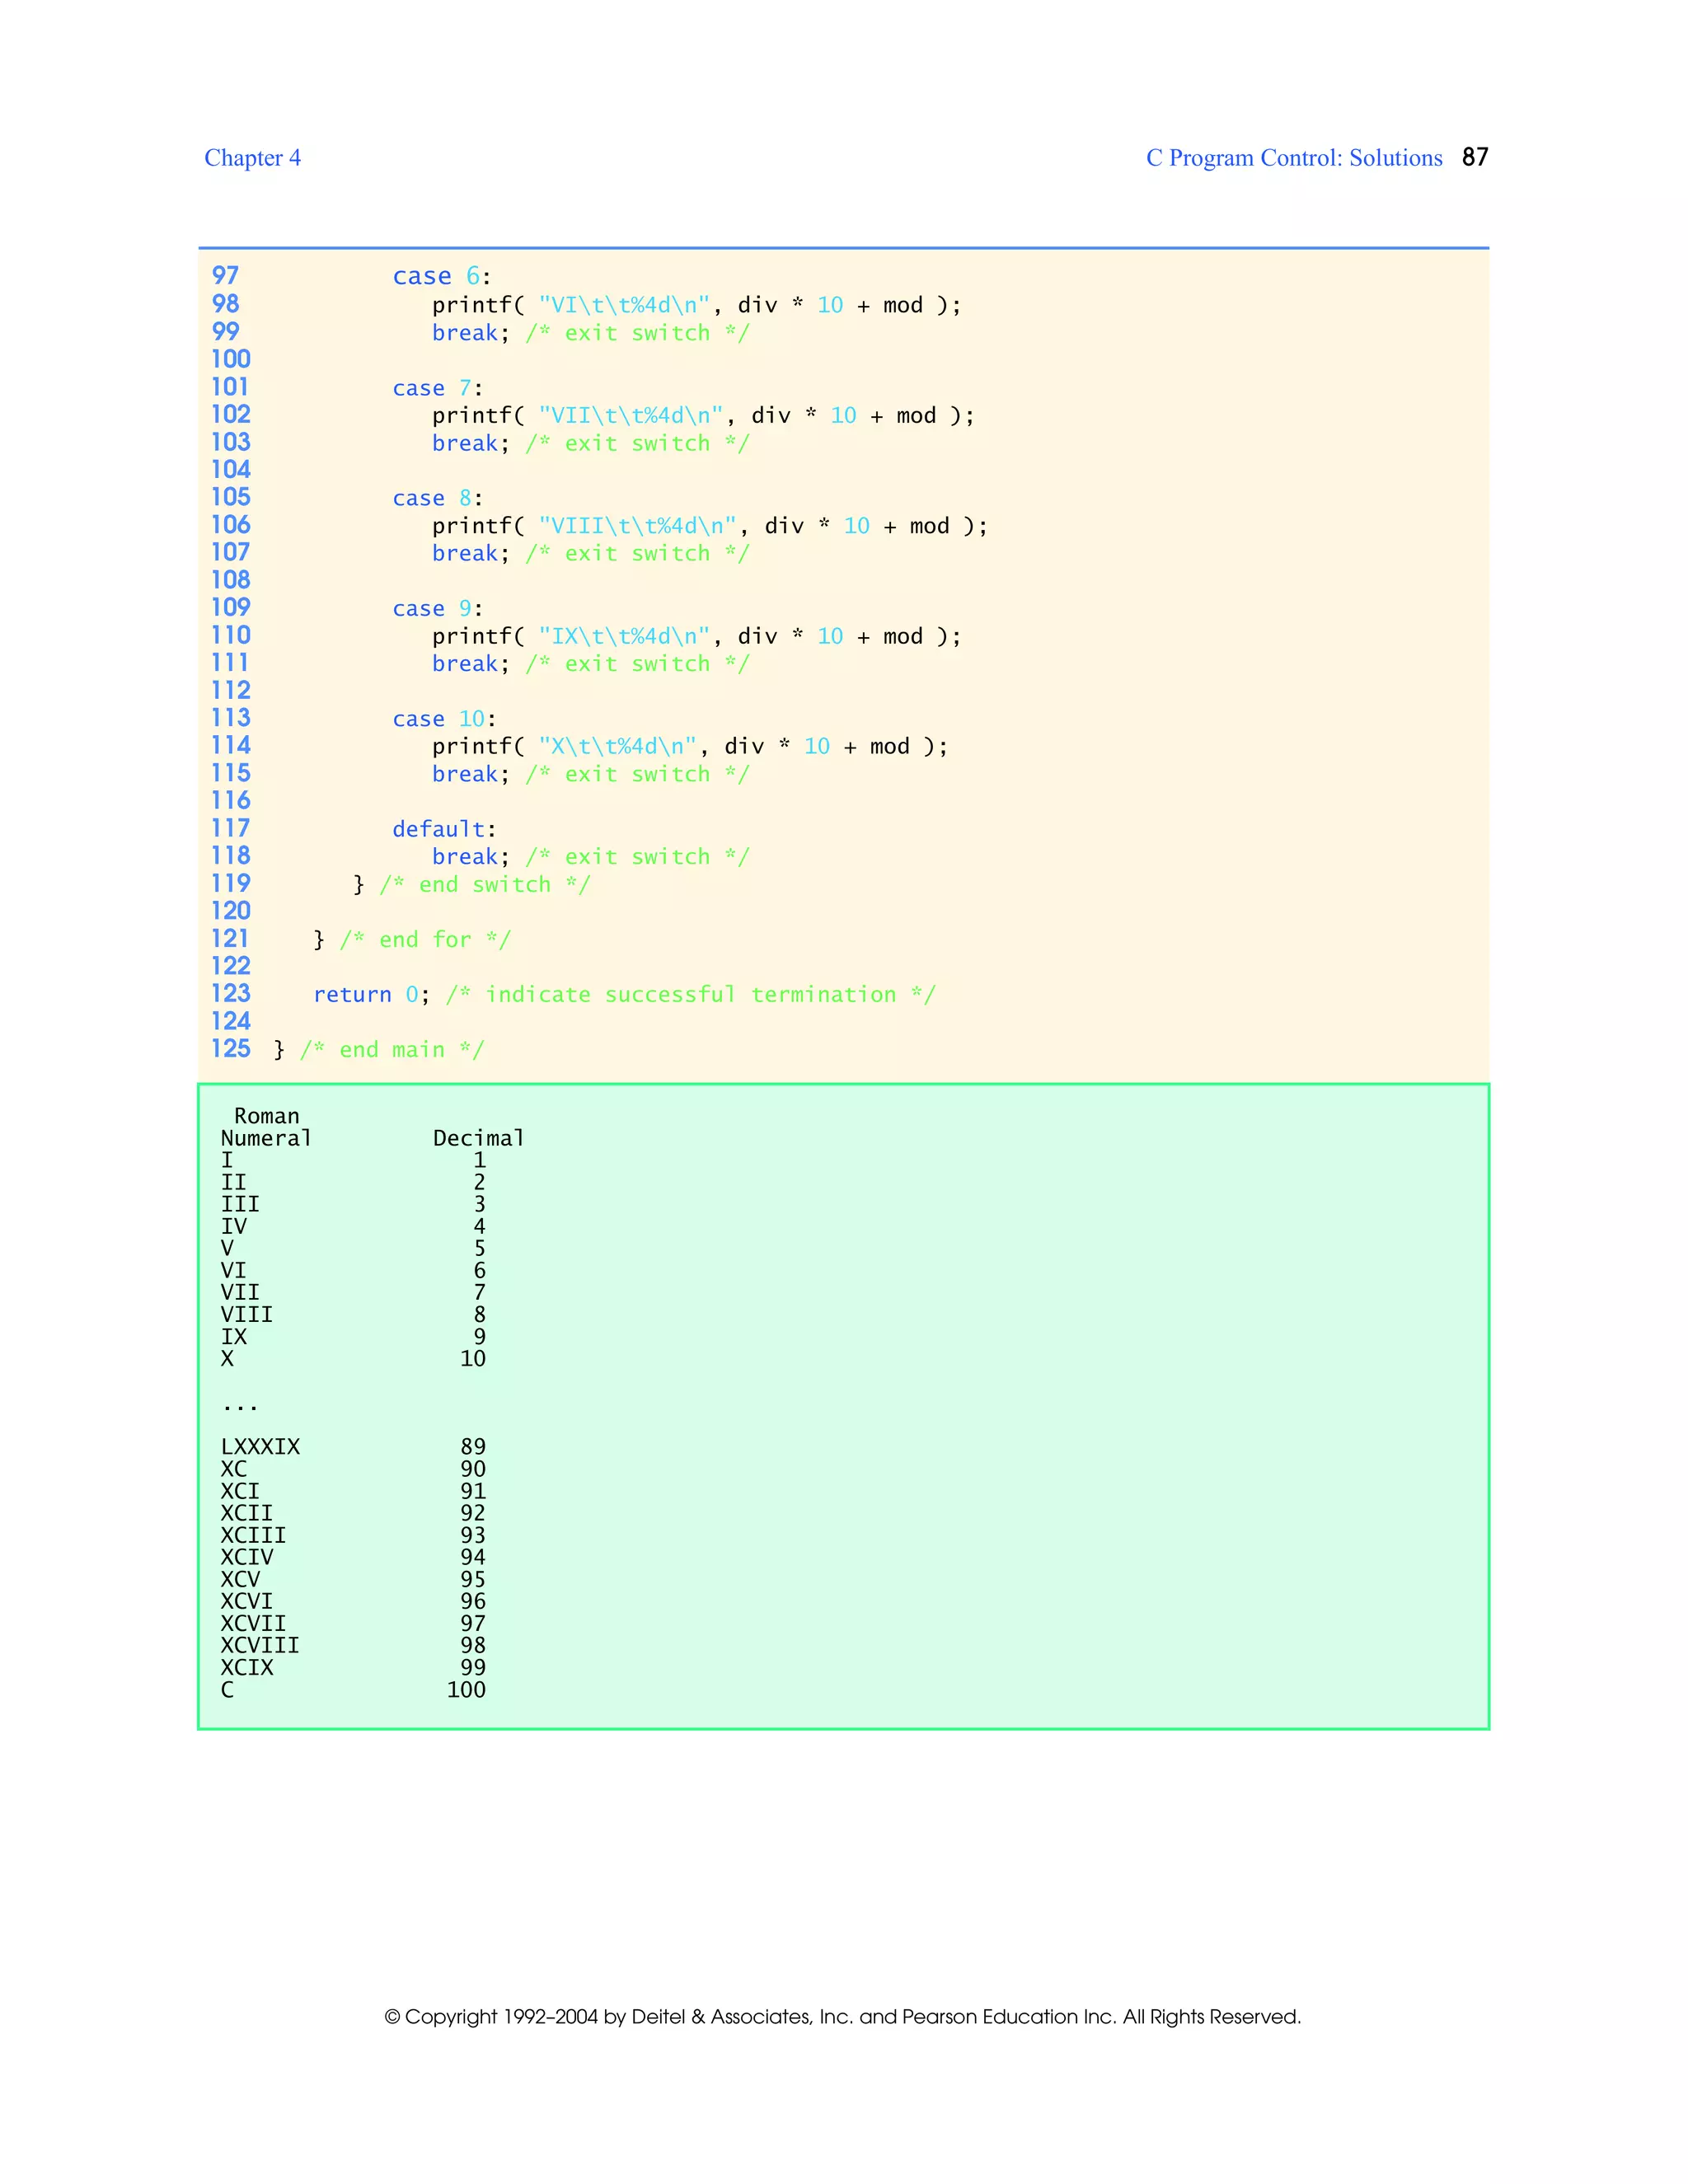Click the 'III' output row
This screenshot has width=1688, height=2184.
click(x=353, y=1204)
